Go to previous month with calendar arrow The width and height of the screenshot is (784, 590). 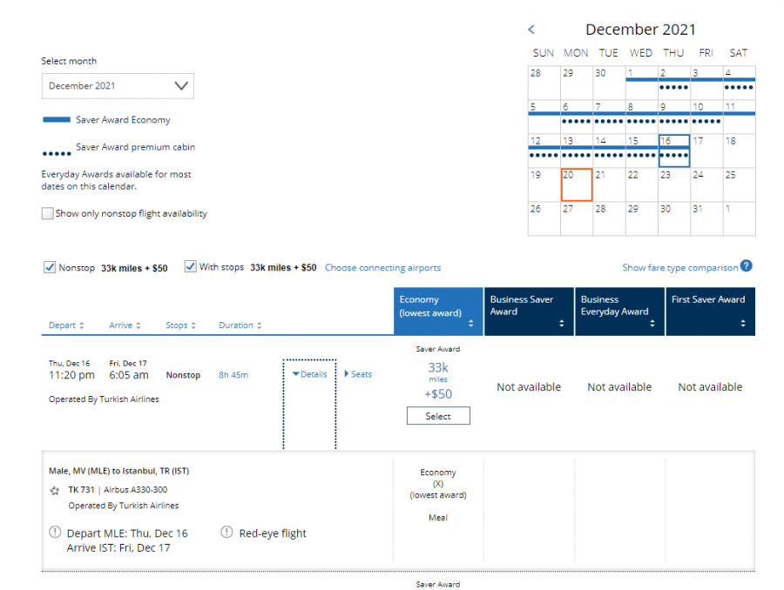point(531,30)
